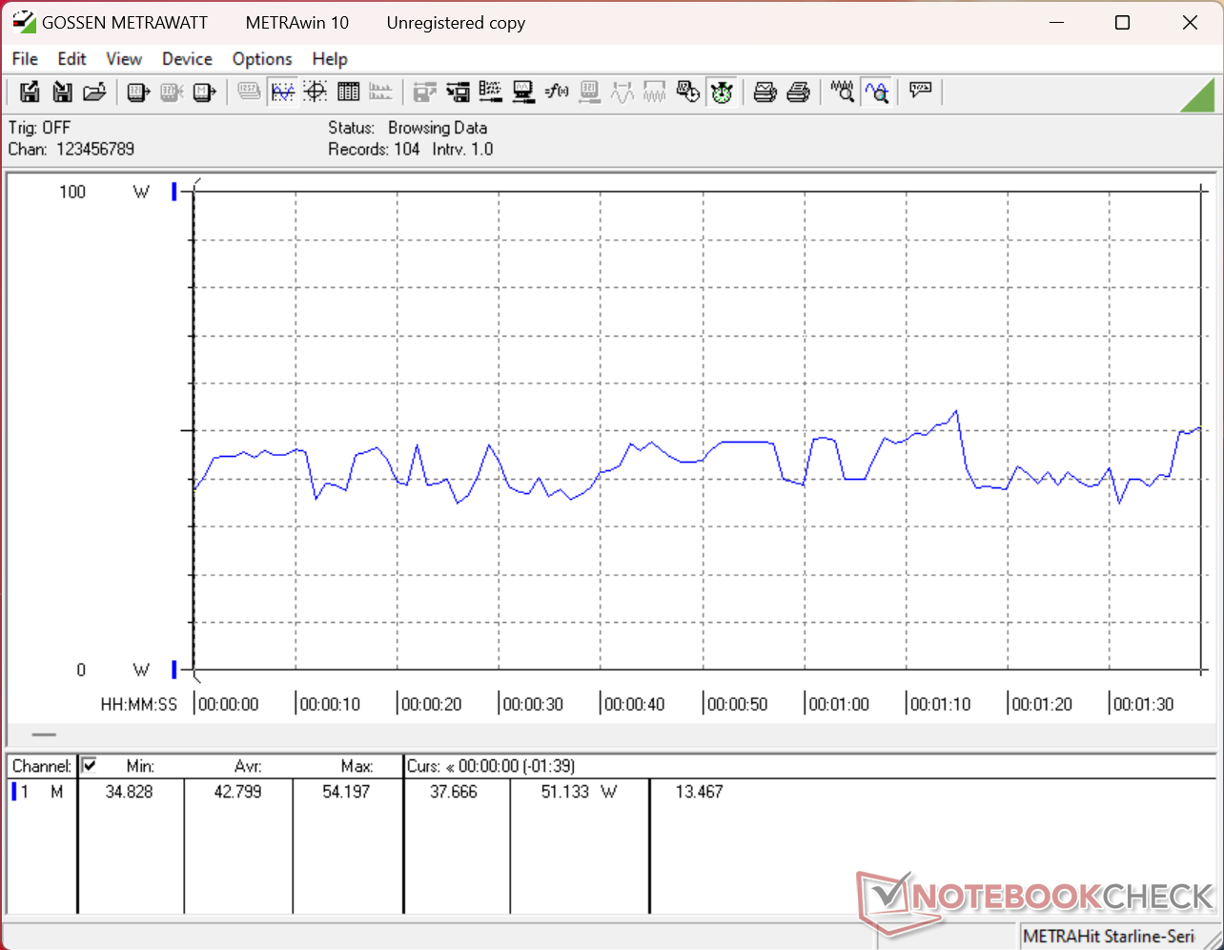Viewport: 1224px width, 950px height.
Task: Click the 00:00:50 time axis label
Action: pos(737,705)
